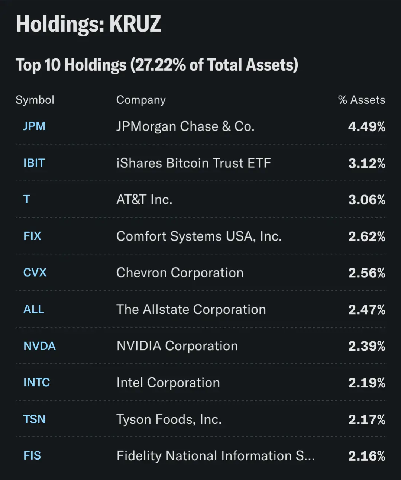Open the JPM ticker link
The width and height of the screenshot is (401, 480).
[34, 126]
